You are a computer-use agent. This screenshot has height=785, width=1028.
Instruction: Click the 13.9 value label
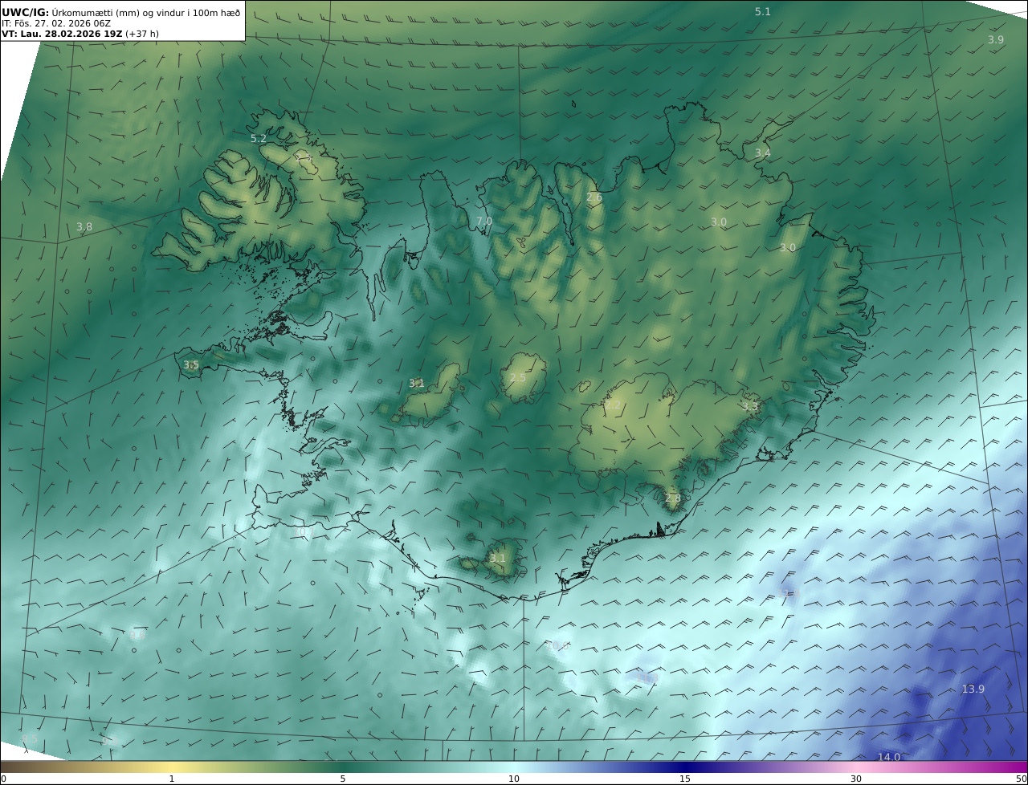click(x=973, y=689)
